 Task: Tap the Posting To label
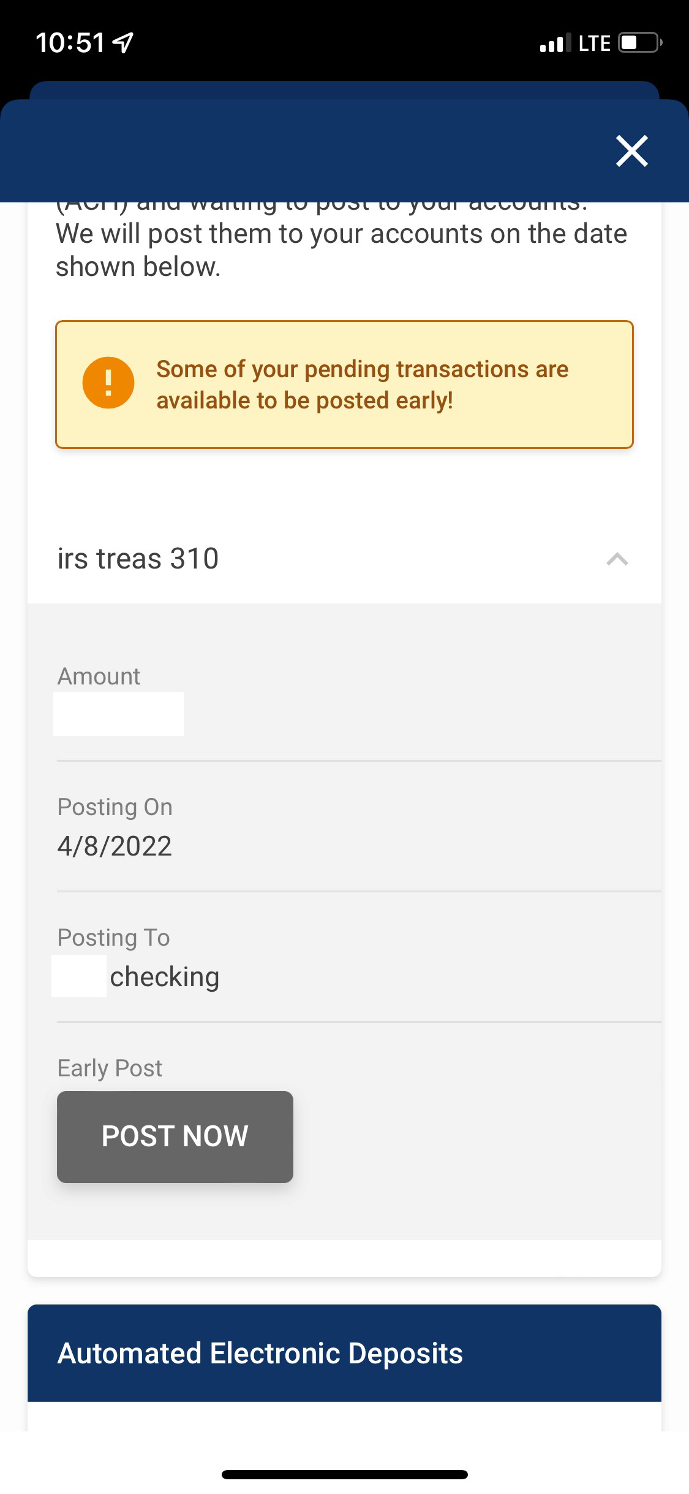pos(113,938)
